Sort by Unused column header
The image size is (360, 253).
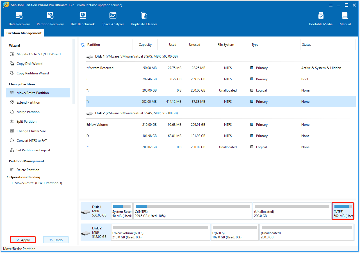tap(195, 45)
